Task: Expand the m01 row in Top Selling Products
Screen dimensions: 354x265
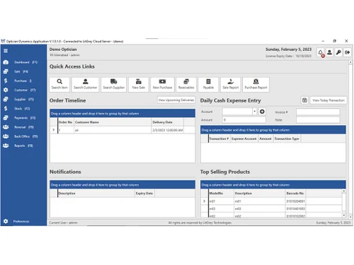Action: [205, 201]
